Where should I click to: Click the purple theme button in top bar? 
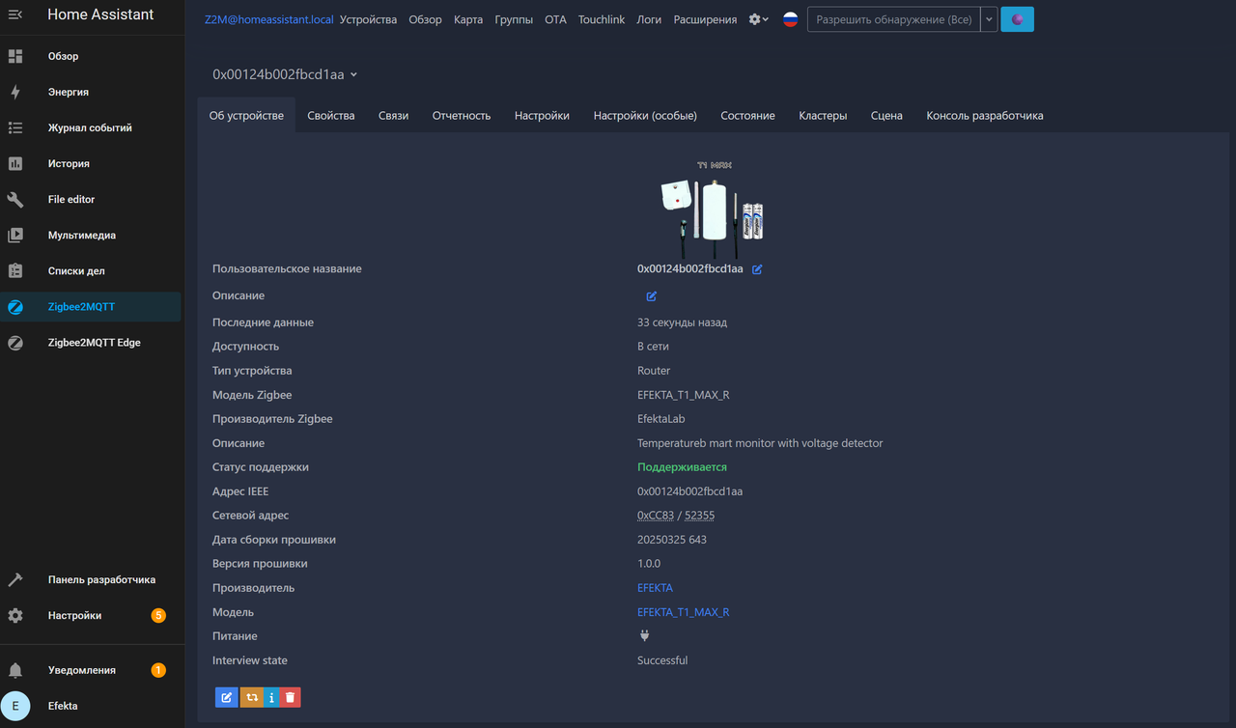[x=1017, y=19]
